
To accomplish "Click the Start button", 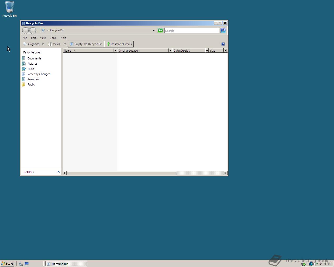I will click(7, 264).
